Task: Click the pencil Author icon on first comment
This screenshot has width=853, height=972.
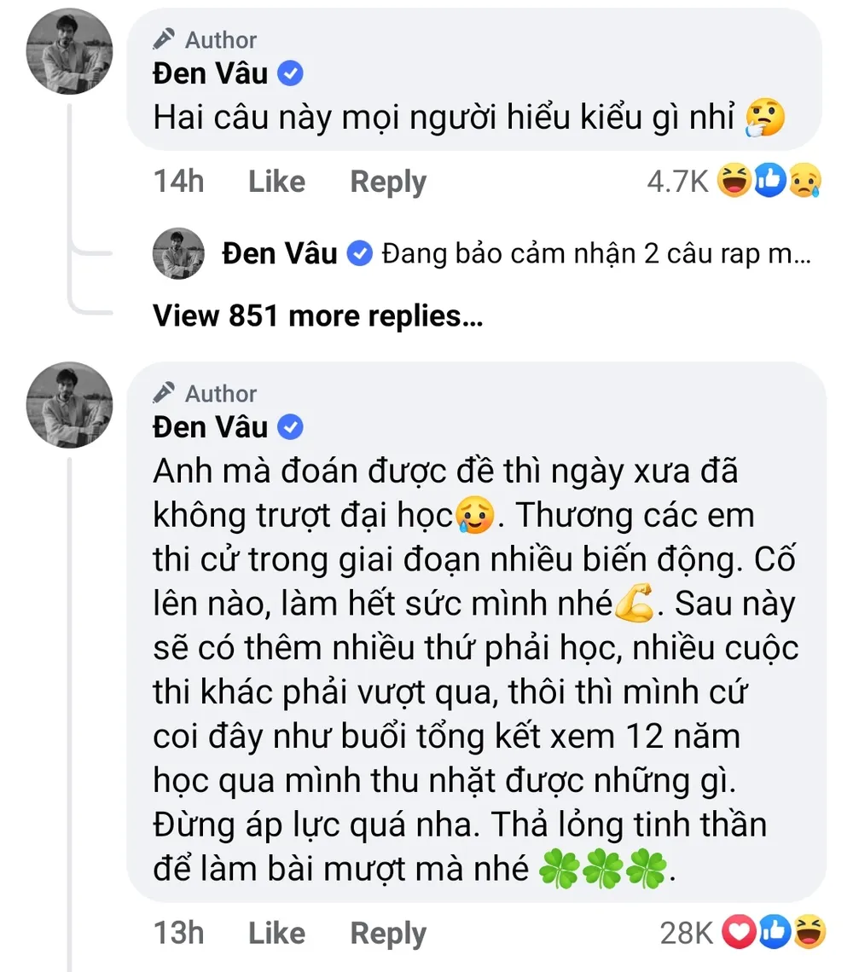Action: tap(165, 39)
